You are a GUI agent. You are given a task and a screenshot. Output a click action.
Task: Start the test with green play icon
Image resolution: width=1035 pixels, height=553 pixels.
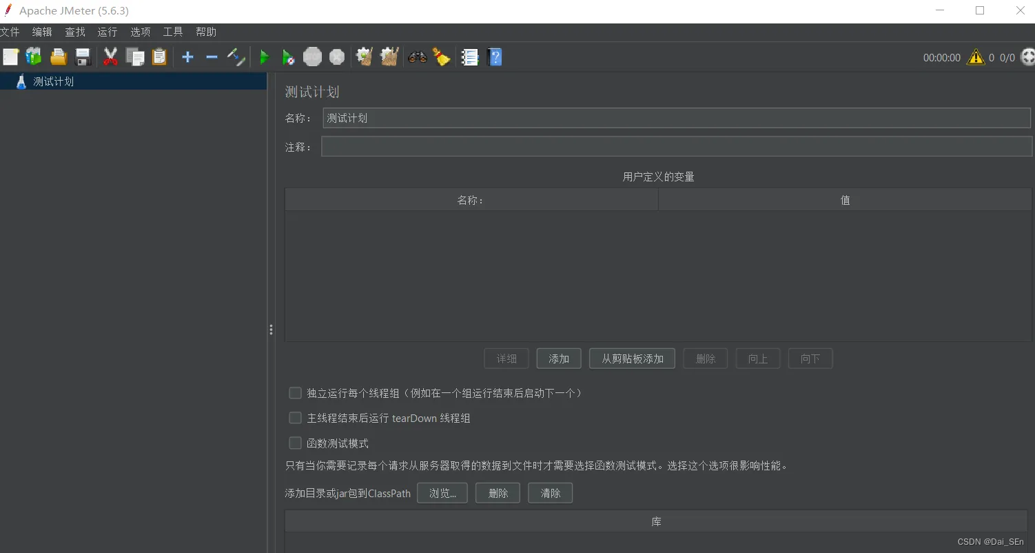pyautogui.click(x=264, y=57)
